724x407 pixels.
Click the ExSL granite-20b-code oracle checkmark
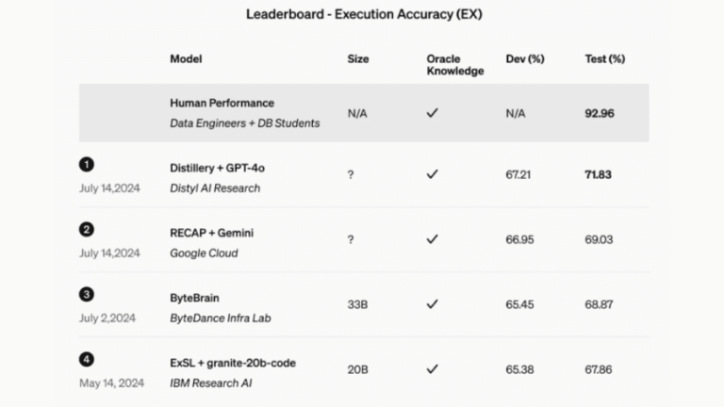(432, 369)
